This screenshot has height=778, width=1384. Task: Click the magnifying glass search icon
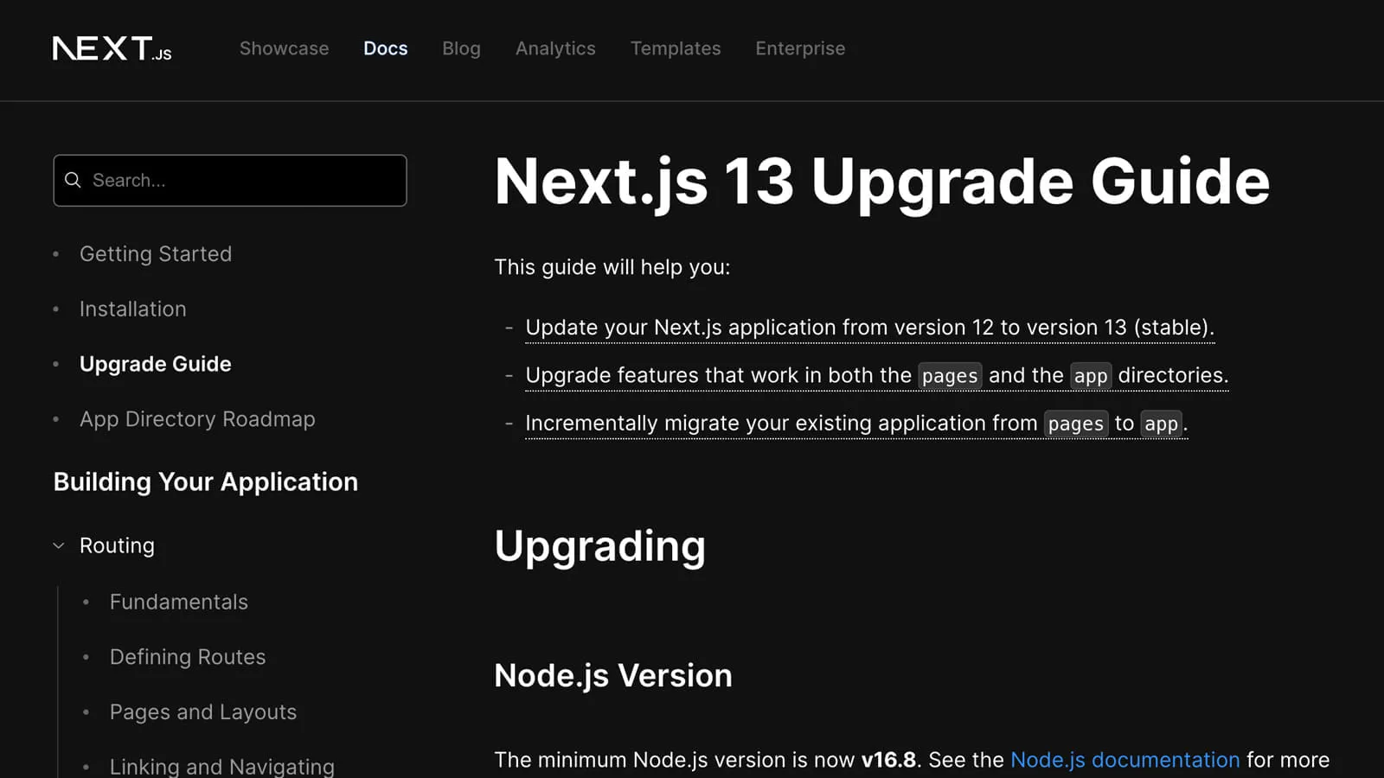point(73,180)
